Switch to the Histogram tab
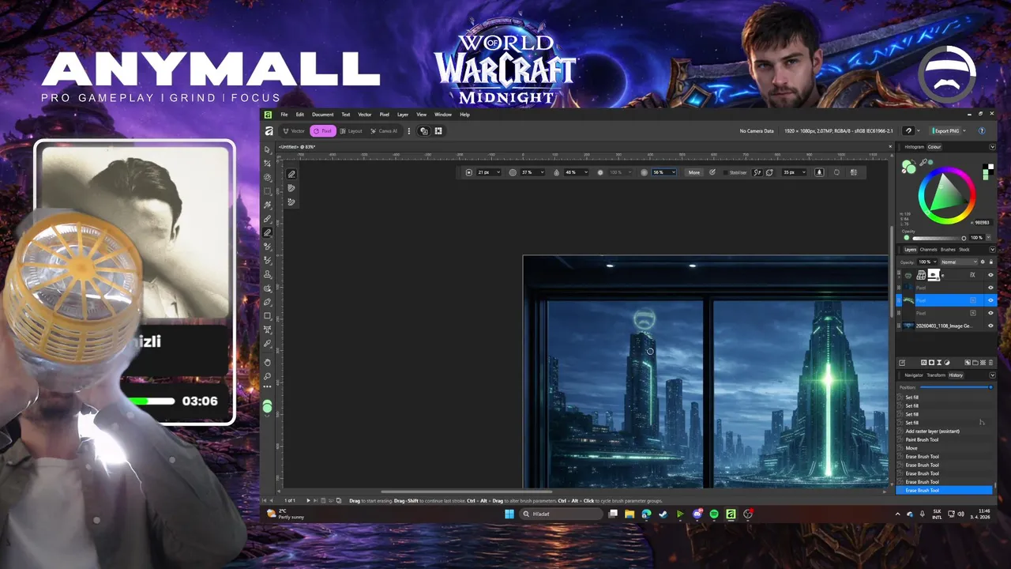The width and height of the screenshot is (1011, 569). pyautogui.click(x=915, y=147)
